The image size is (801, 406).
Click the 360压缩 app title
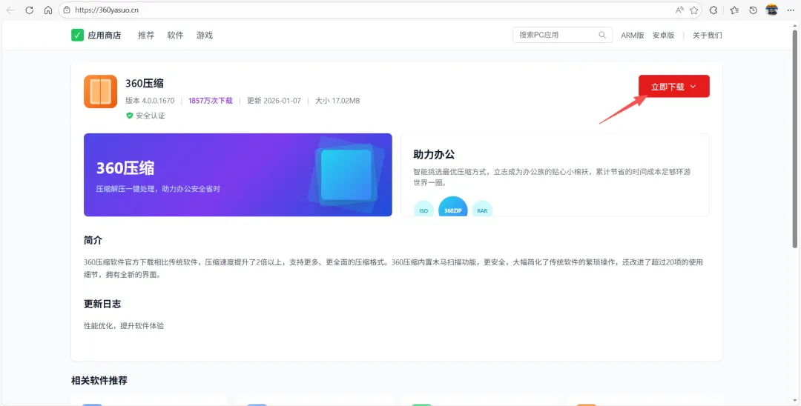pyautogui.click(x=145, y=83)
